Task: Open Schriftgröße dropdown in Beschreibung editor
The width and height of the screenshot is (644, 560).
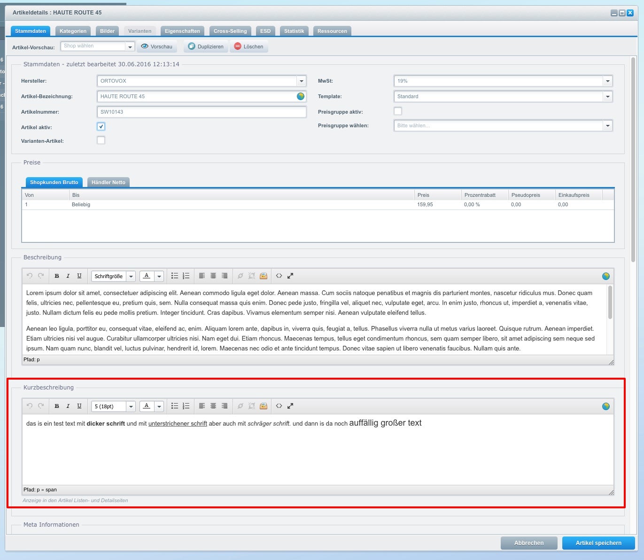Action: click(131, 276)
